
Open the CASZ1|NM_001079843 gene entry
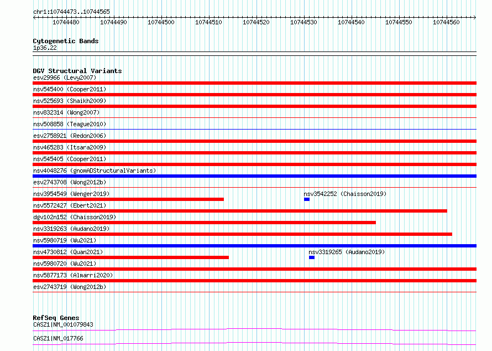pos(63,324)
